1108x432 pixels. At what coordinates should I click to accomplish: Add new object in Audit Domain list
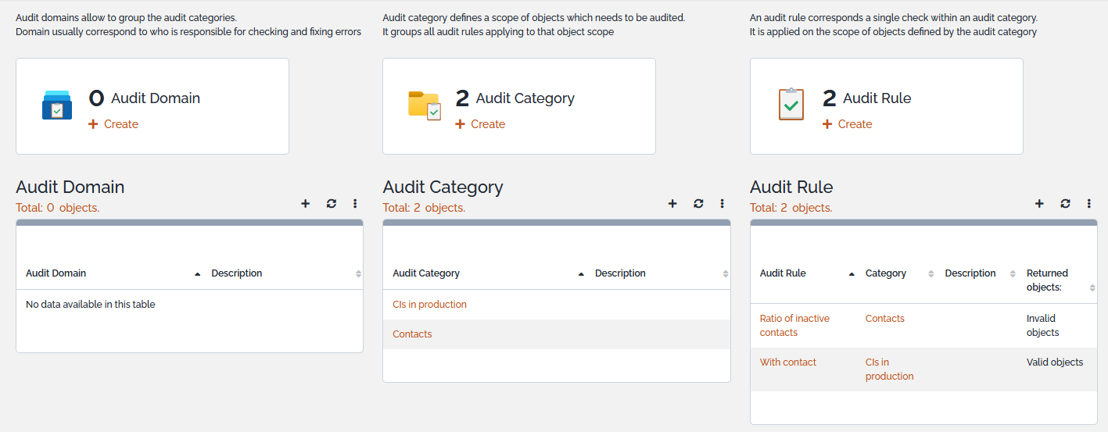coord(306,204)
